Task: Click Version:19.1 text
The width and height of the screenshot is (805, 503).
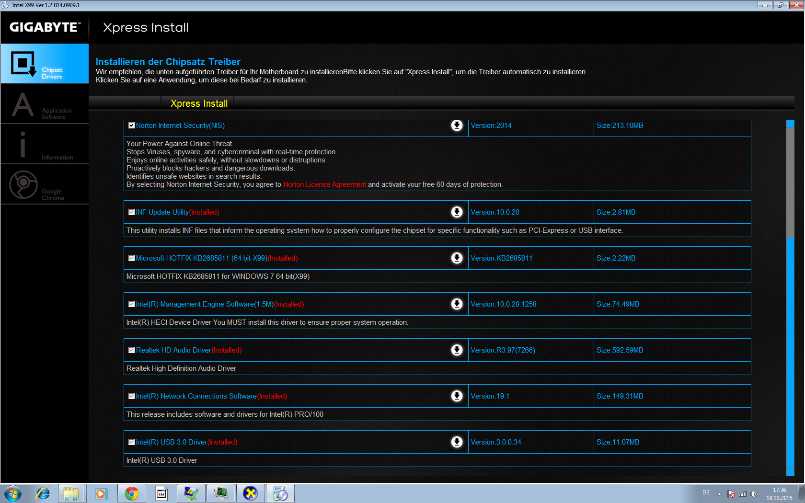Action: point(490,396)
